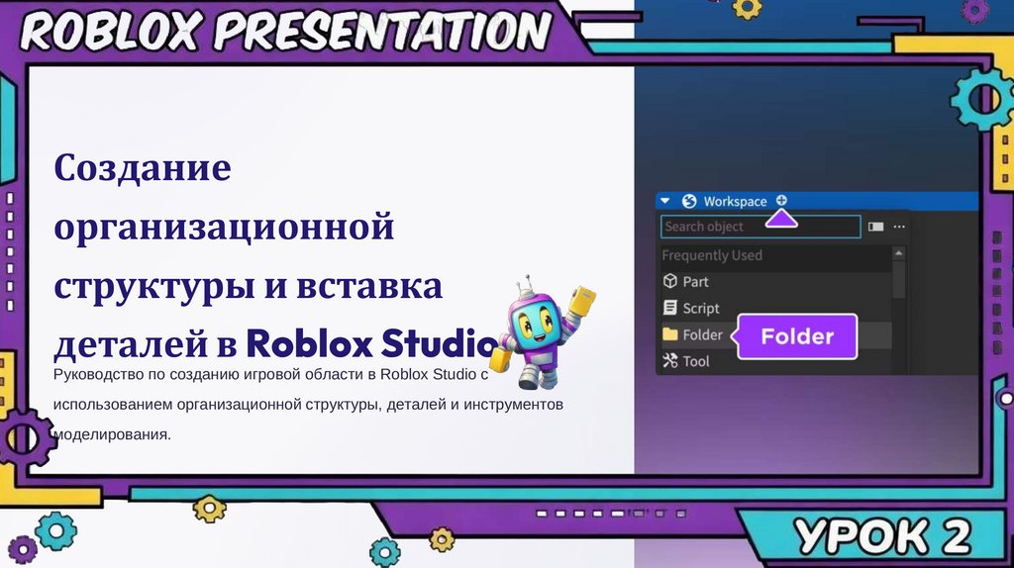The image size is (1014, 568).
Task: Select the Part cube icon
Action: [670, 281]
